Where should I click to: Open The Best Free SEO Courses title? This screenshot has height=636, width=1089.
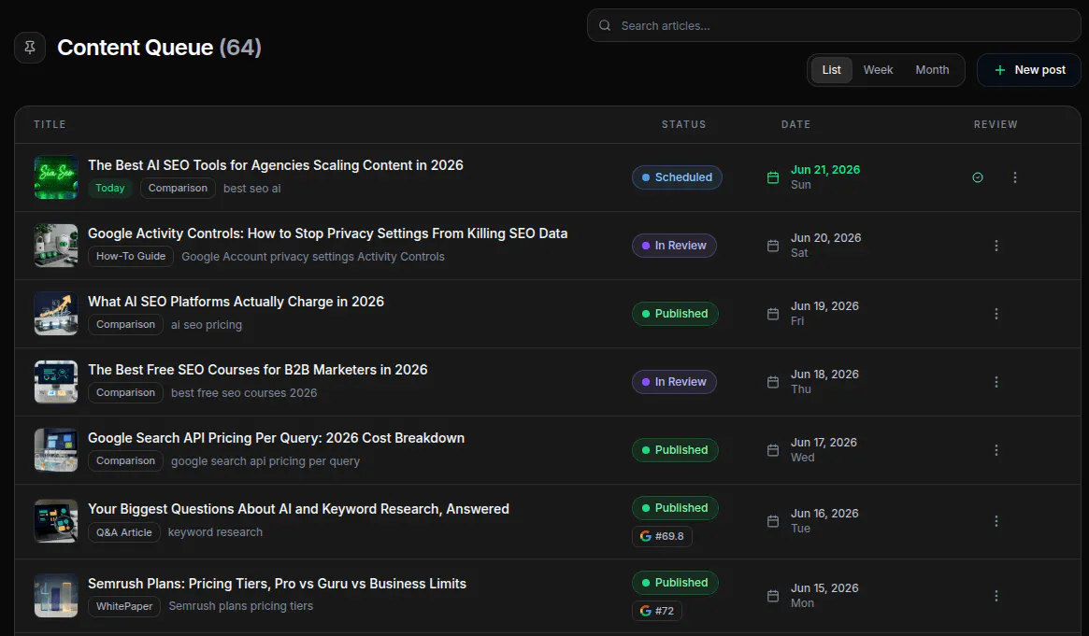[x=257, y=370]
